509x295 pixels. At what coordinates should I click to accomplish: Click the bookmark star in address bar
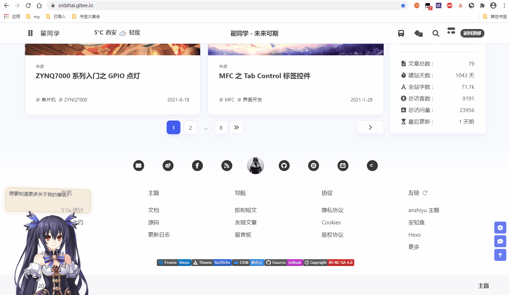(x=403, y=5)
